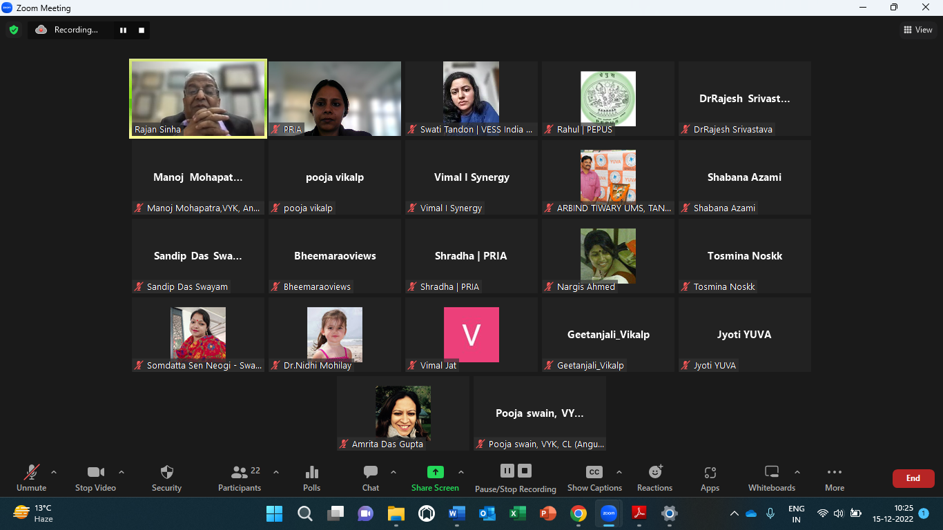Open Whiteboards
The height and width of the screenshot is (530, 943).
(771, 478)
